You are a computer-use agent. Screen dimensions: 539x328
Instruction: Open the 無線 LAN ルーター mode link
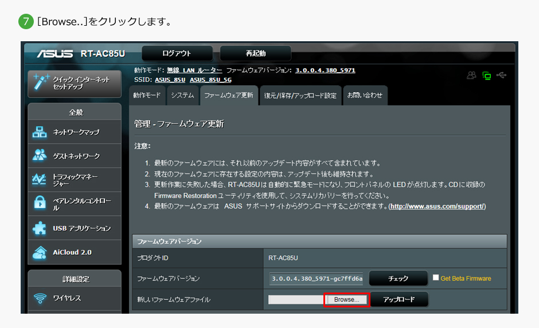click(194, 70)
